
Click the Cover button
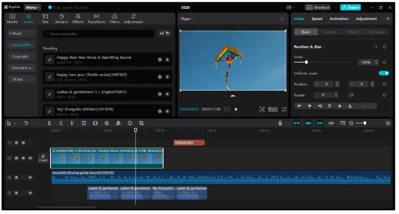(43, 158)
